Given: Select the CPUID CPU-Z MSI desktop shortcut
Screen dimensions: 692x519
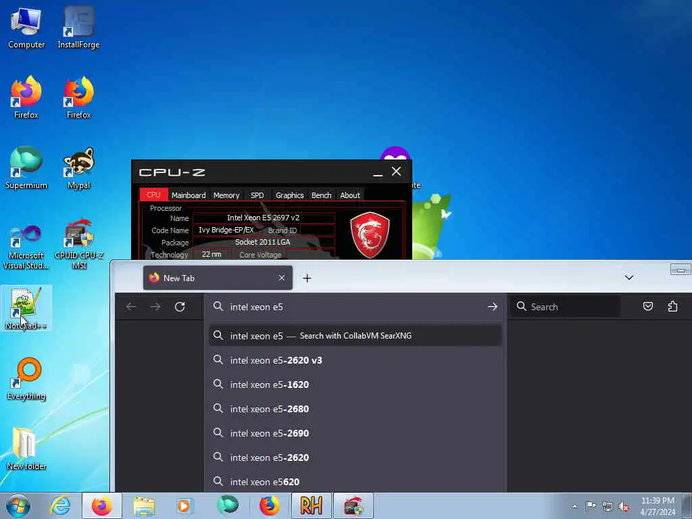Looking at the screenshot, I should pyautogui.click(x=78, y=244).
